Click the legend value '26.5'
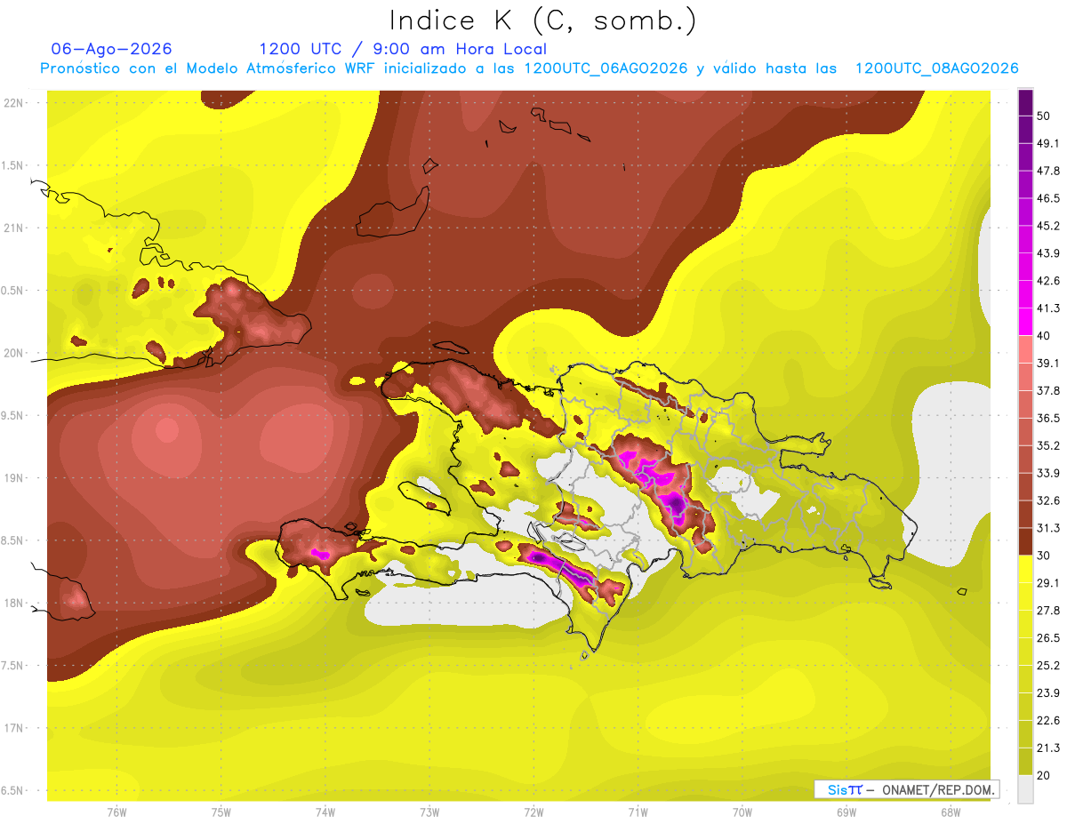1067x824 pixels. (1048, 638)
